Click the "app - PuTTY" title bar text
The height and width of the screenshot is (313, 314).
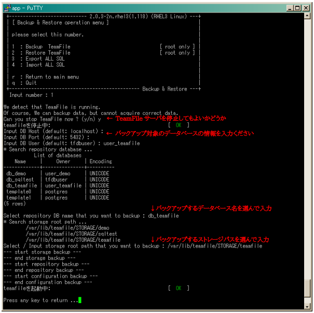(26, 7)
